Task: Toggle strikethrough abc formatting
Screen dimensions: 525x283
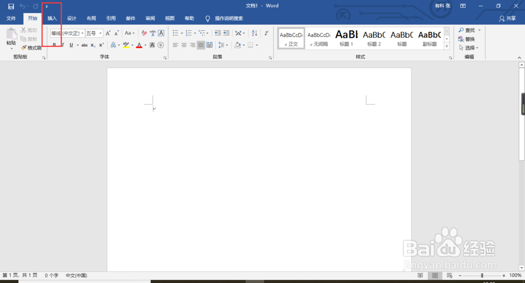Action: pyautogui.click(x=85, y=45)
